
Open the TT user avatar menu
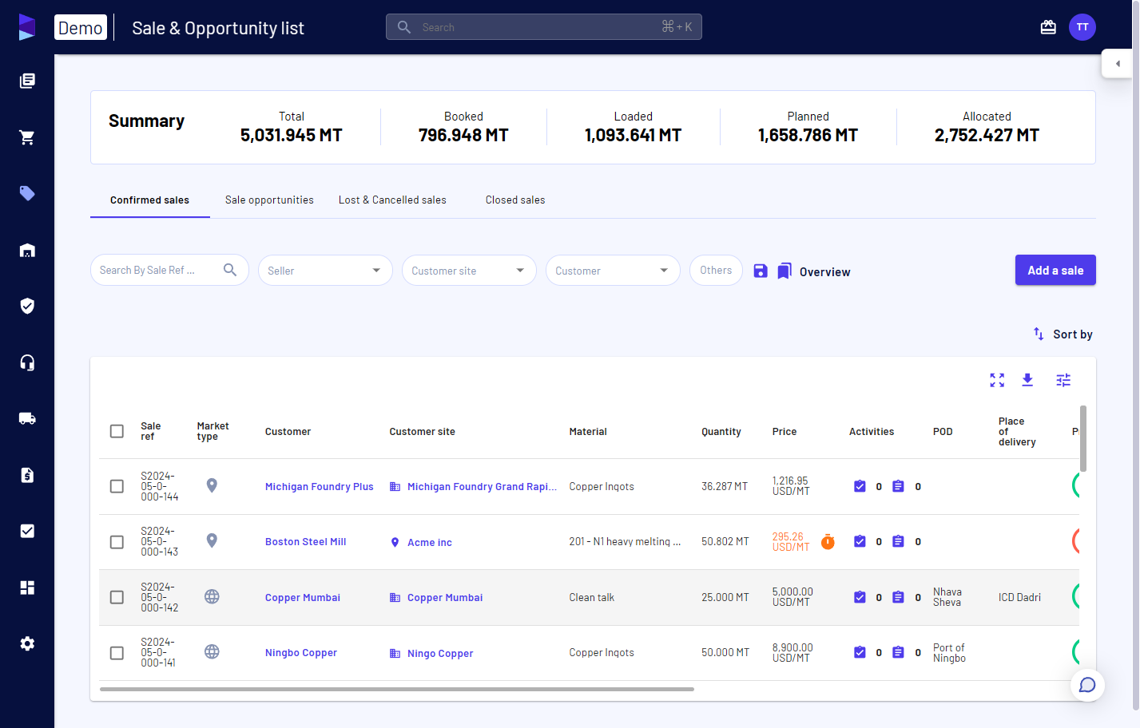click(x=1082, y=27)
